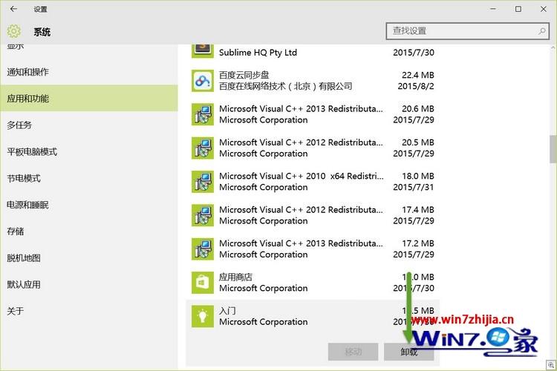Click the 20.6 MB Visual C++ 2013 icon
This screenshot has width=557, height=371.
pyautogui.click(x=203, y=114)
